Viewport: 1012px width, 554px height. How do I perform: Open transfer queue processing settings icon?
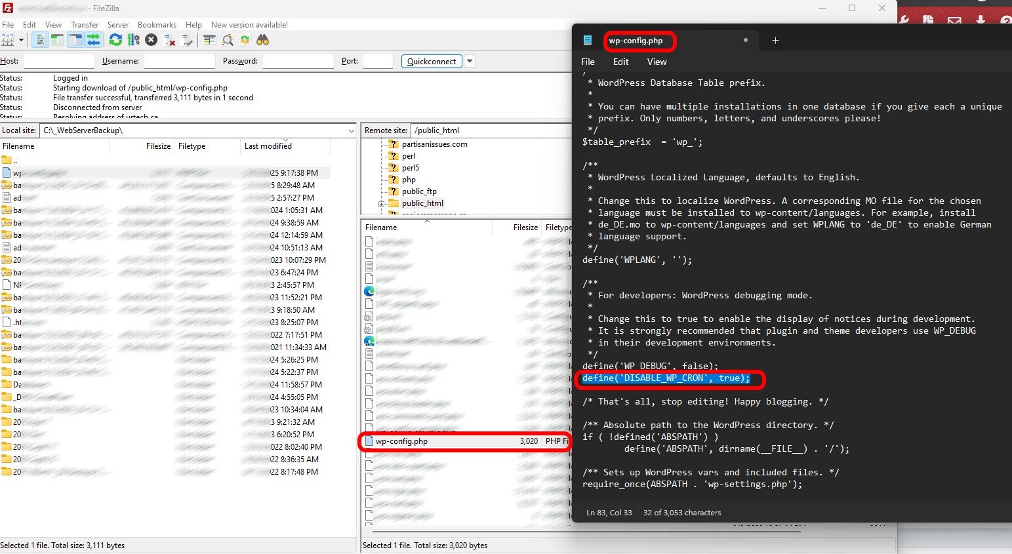click(x=134, y=40)
